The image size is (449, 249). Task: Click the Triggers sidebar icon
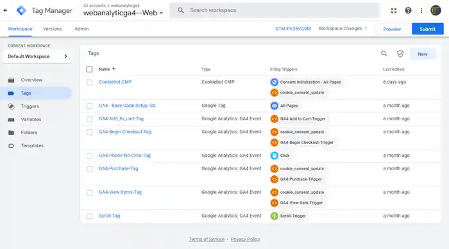click(11, 106)
